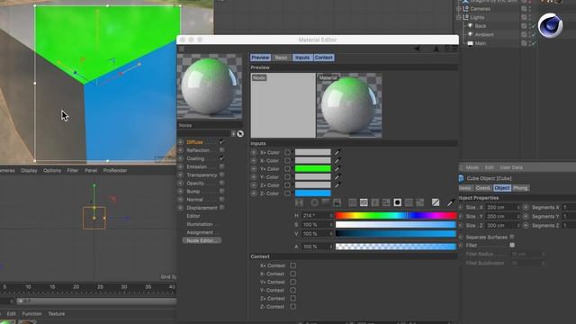Open the viewport Filter menu

[x=73, y=170]
